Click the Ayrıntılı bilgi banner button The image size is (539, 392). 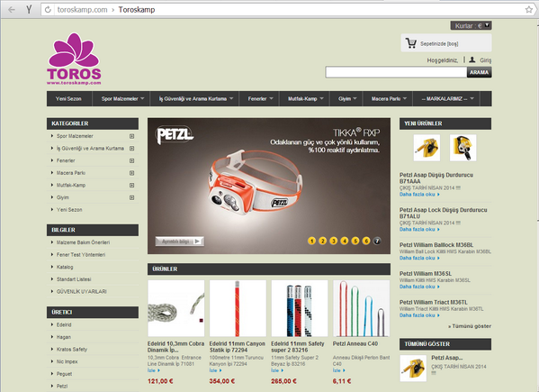click(x=179, y=242)
